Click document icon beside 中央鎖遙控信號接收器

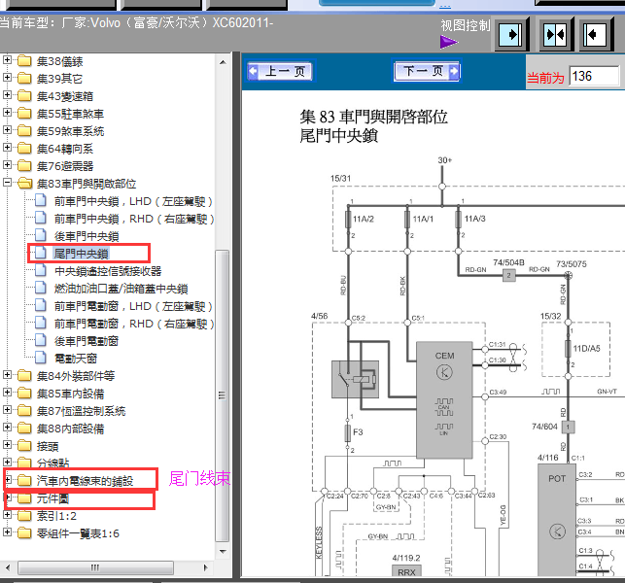[40, 270]
